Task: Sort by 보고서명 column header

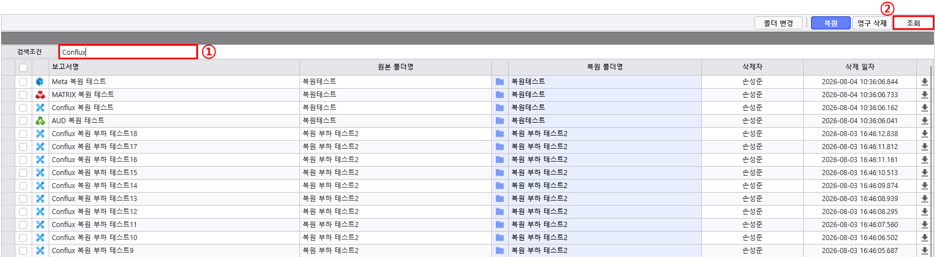Action: click(x=174, y=67)
